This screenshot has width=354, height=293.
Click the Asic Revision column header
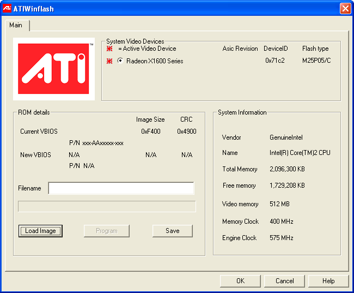(240, 49)
